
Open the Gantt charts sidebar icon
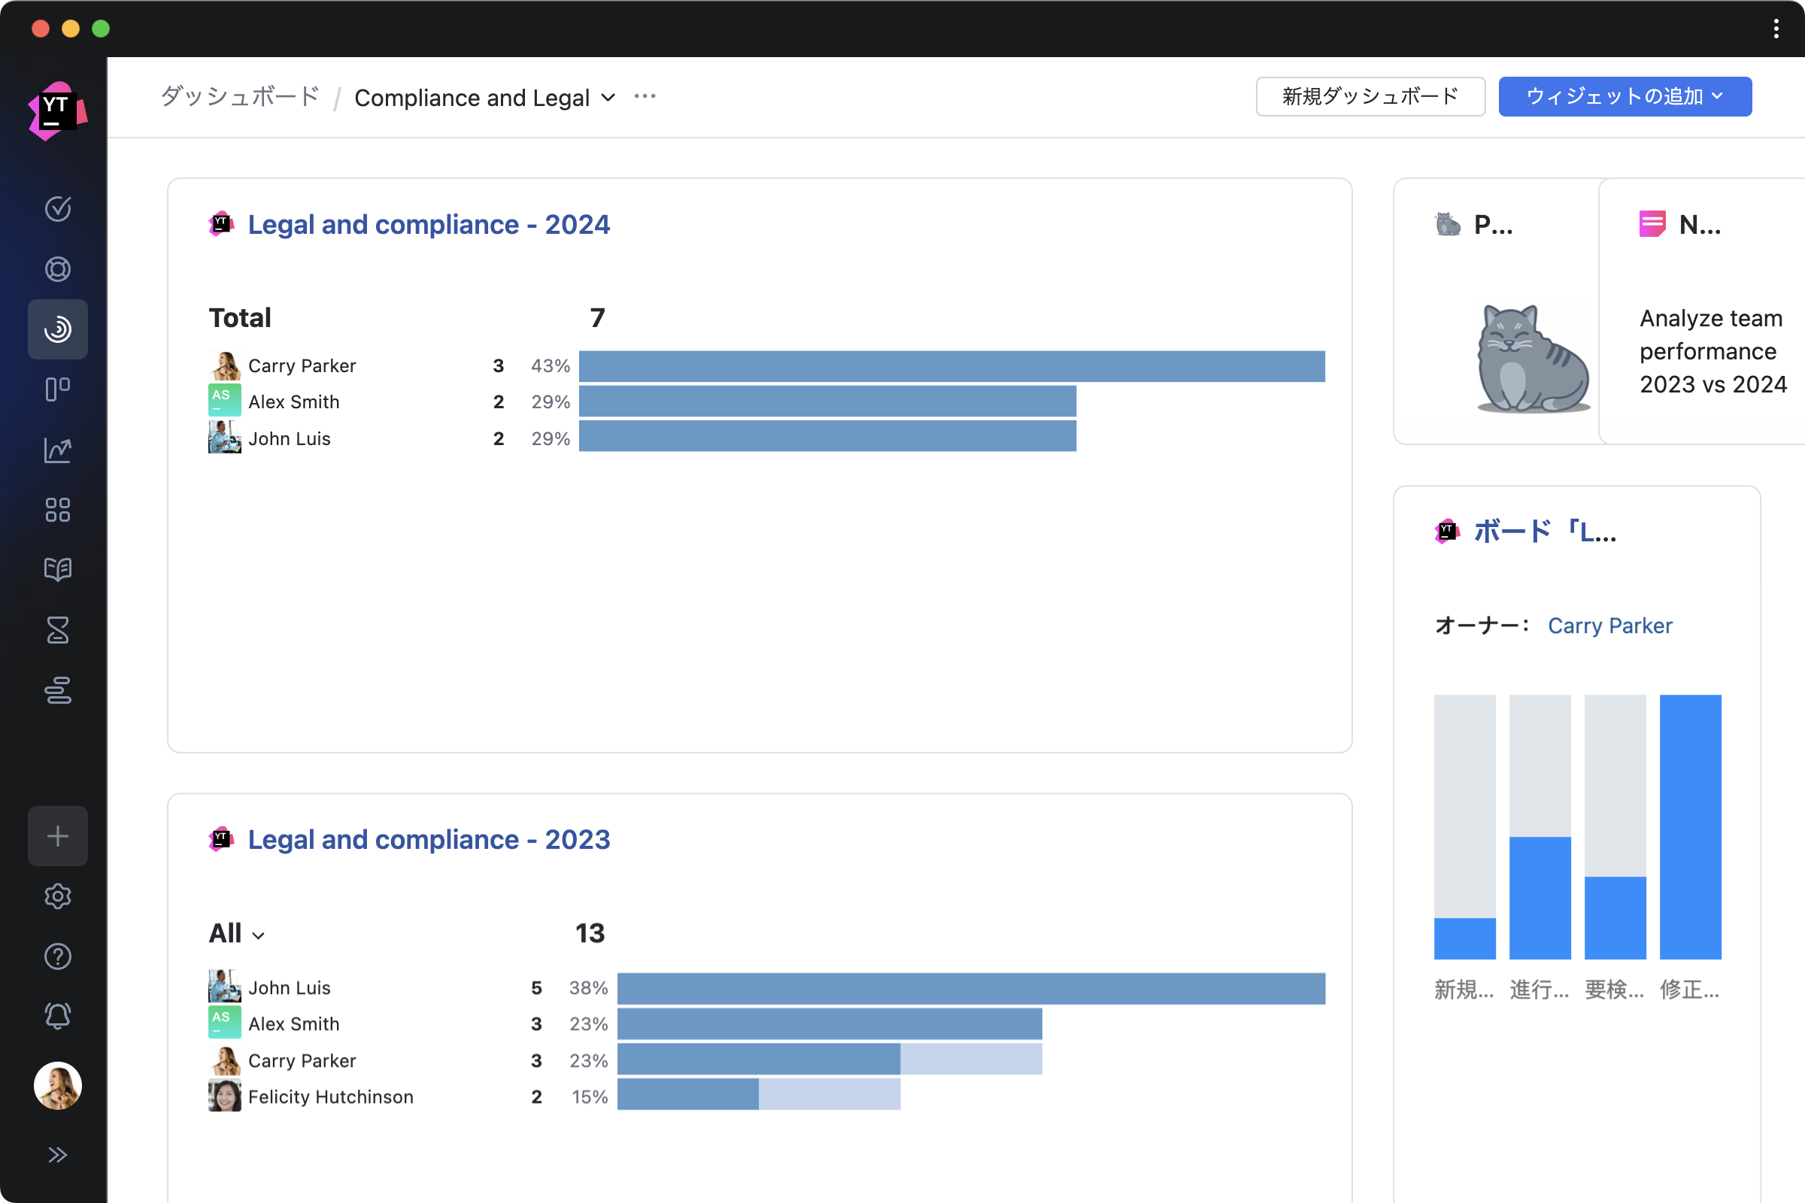58,689
